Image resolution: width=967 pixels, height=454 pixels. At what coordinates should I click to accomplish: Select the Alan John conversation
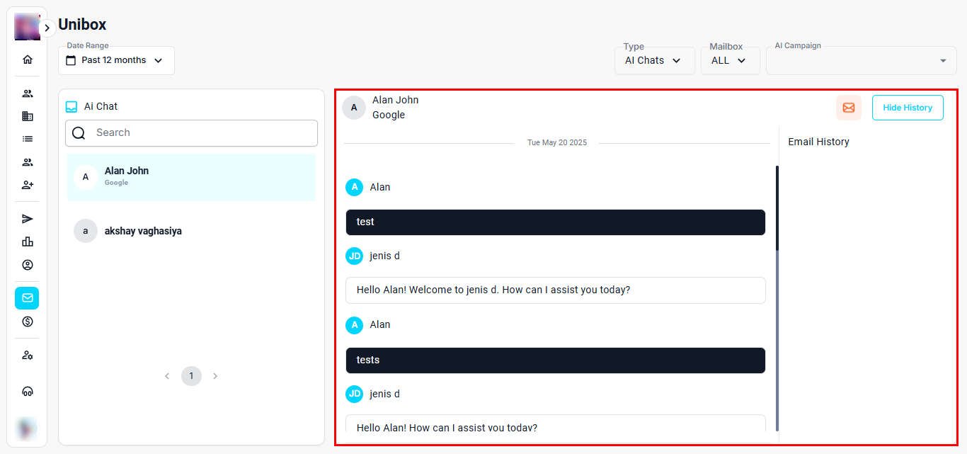(x=191, y=177)
